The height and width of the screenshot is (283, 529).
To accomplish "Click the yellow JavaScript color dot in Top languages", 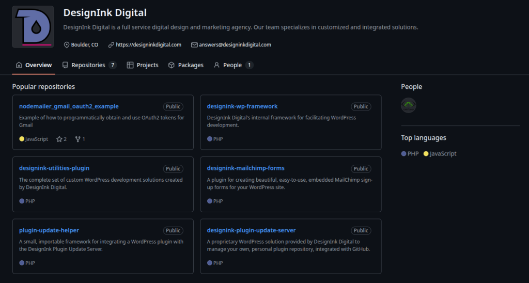I will [426, 154].
